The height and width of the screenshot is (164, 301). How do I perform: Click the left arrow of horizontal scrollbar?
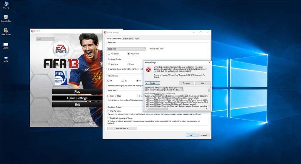(146, 109)
